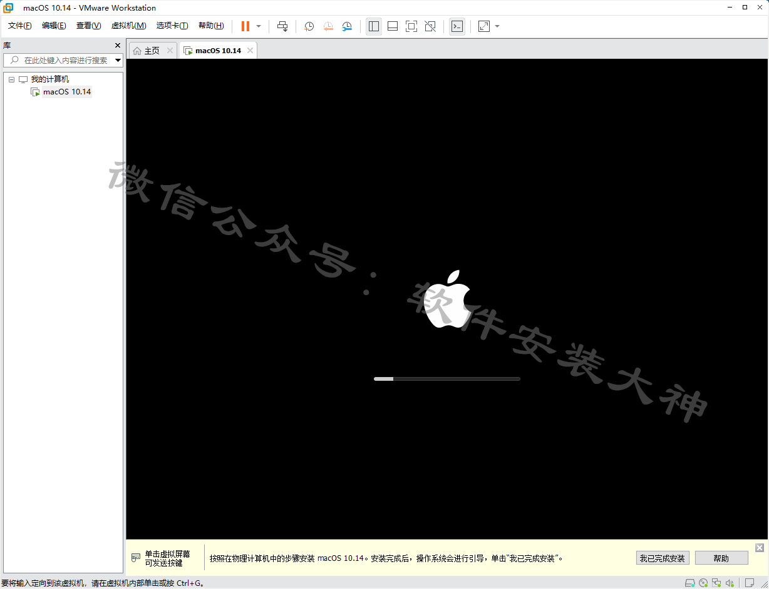769x589 pixels.
Task: Close the macOS 10.14 tab
Action: [x=250, y=51]
